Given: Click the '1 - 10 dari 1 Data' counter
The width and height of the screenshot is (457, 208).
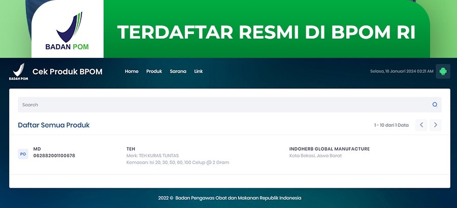Looking at the screenshot, I should [x=391, y=125].
